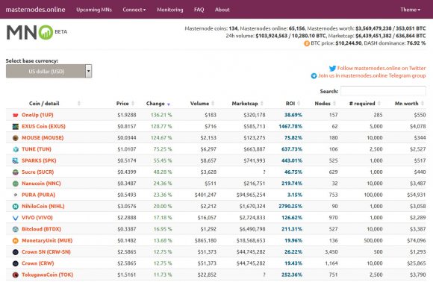Click the OneUp (1UP) coin icon
This screenshot has width=433, height=282.
[16, 115]
